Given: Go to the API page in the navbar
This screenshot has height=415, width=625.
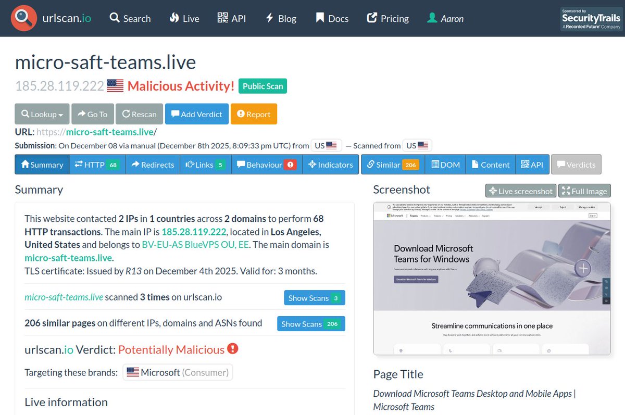Looking at the screenshot, I should point(232,18).
